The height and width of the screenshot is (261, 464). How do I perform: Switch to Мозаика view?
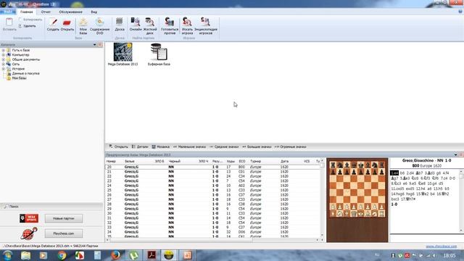click(x=161, y=146)
